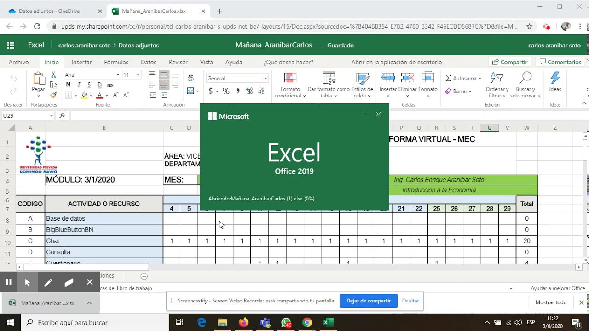This screenshot has width=589, height=331.
Task: Click the insert function fx icon
Action: (62, 116)
